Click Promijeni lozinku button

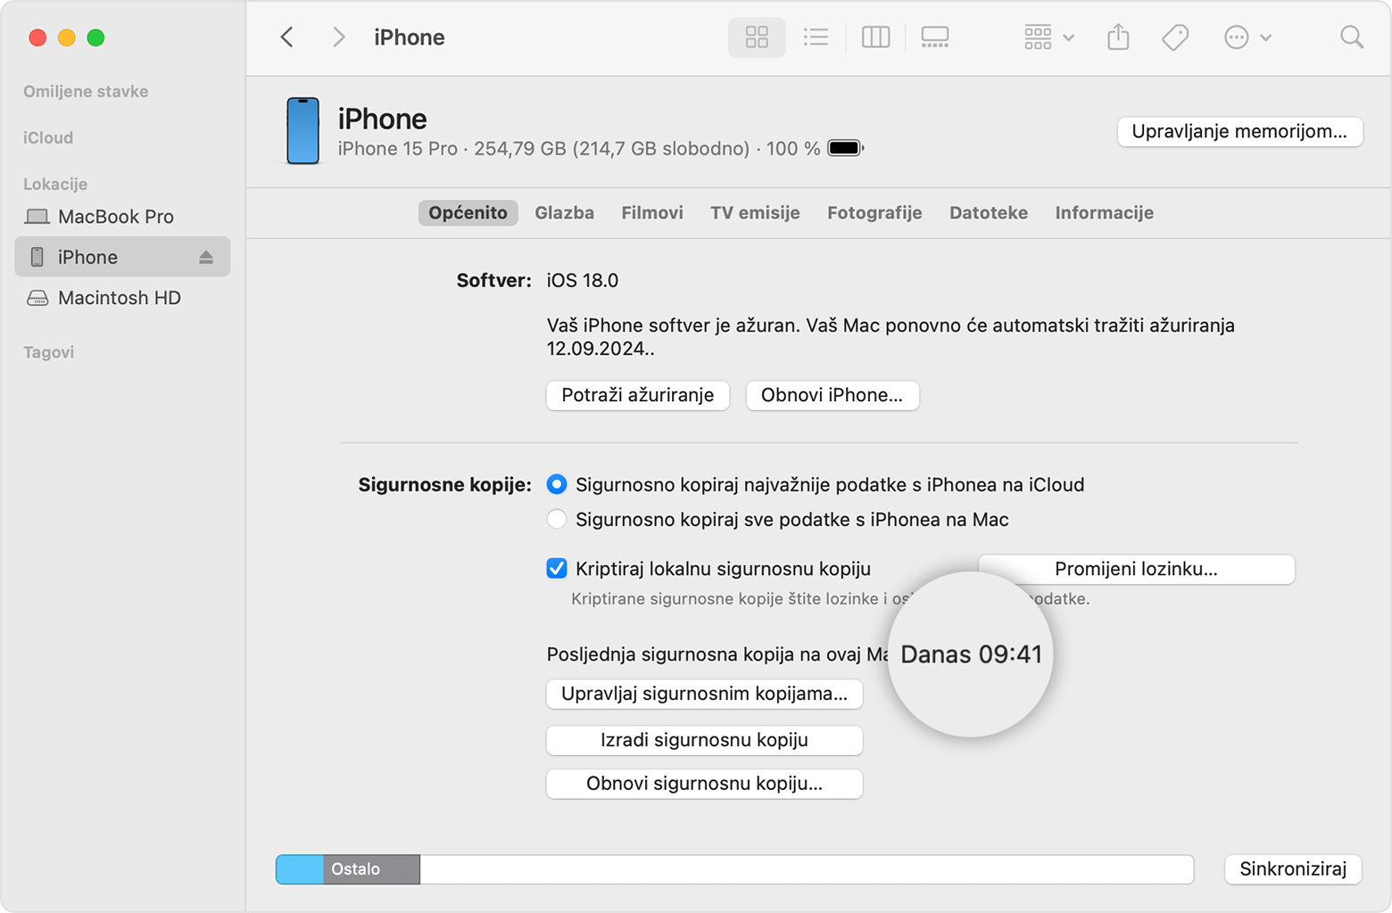click(x=1136, y=569)
